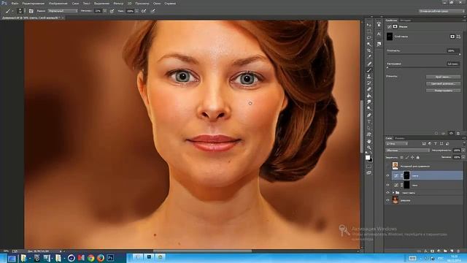Select the Brush tool in the toolbox
Viewport: 467px width, 263px height.
[x=369, y=70]
